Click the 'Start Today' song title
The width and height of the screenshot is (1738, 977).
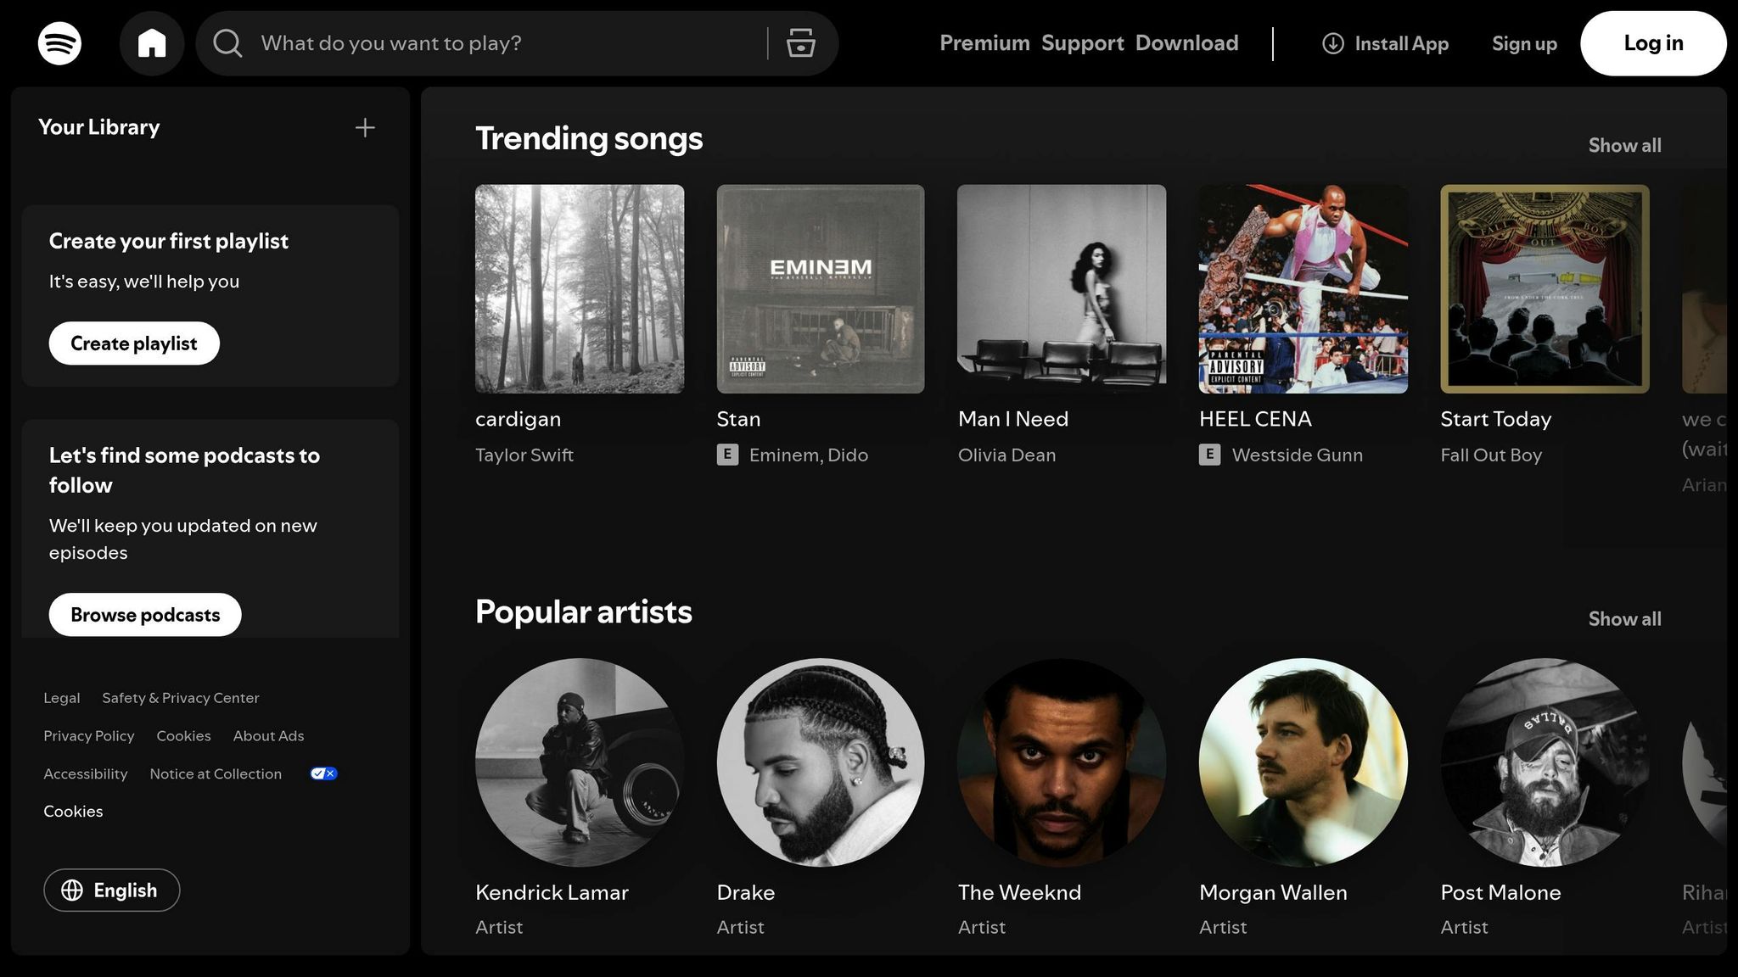pos(1496,419)
